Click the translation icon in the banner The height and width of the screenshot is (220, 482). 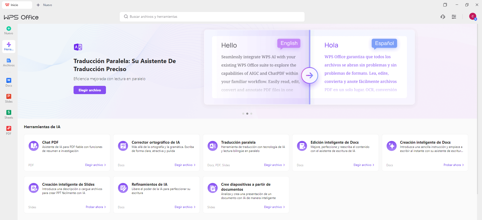click(x=78, y=47)
